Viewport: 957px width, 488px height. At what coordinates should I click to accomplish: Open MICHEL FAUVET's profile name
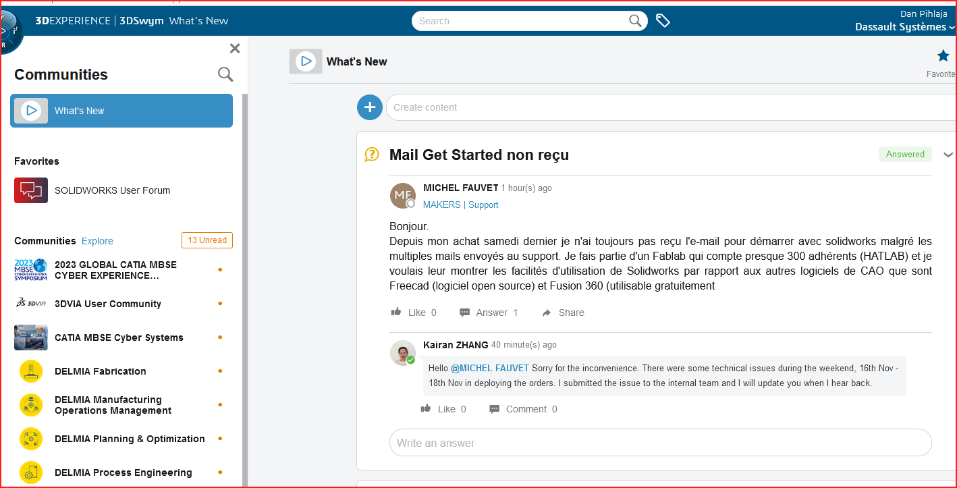click(460, 188)
